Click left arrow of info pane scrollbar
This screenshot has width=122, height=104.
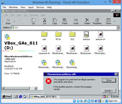click(3, 88)
